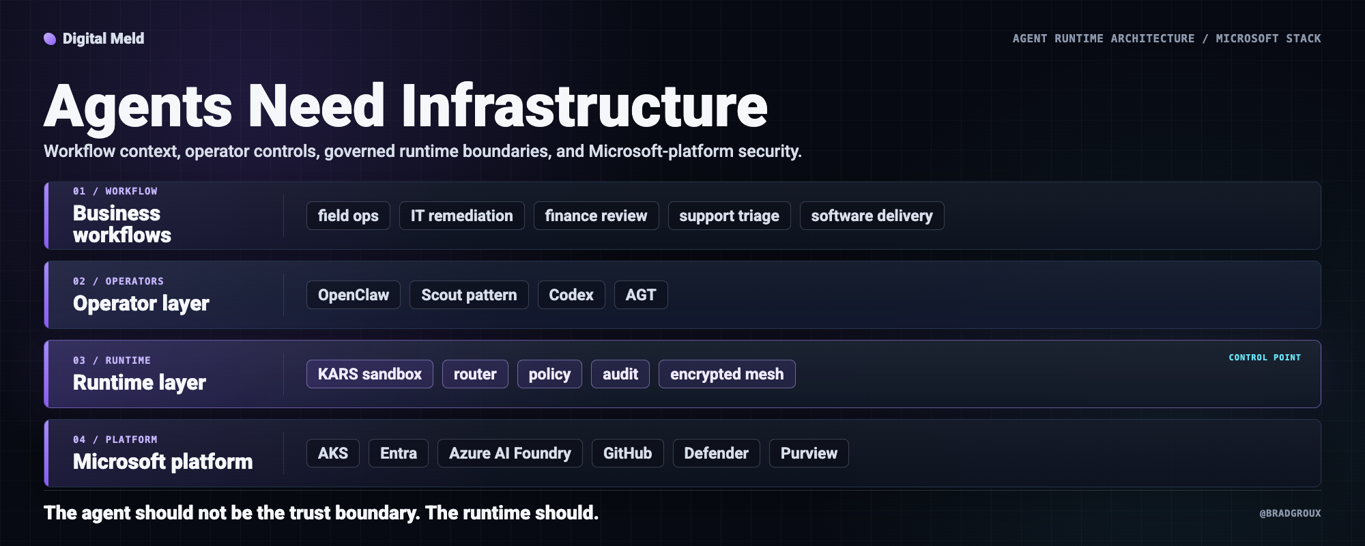Click the policy chip
Viewport: 1365px width, 546px height.
(x=549, y=374)
